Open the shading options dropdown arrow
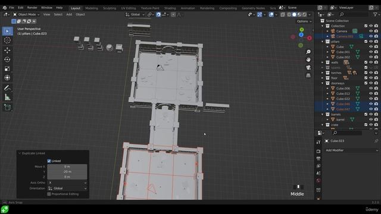This screenshot has width=381, height=214. [x=310, y=14]
